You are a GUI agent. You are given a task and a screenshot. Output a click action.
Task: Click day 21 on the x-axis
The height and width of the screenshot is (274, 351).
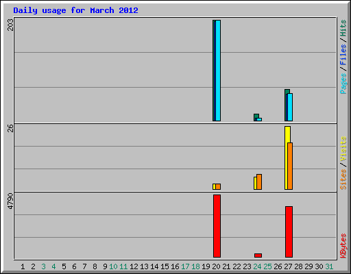coord(226,266)
